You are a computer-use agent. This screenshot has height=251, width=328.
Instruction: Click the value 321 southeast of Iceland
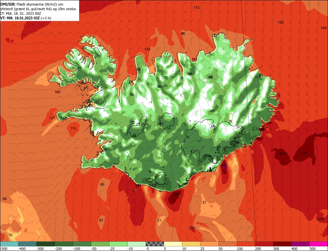coord(282,154)
